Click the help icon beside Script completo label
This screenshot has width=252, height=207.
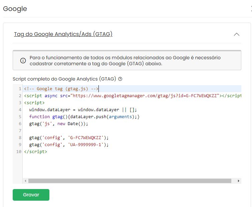point(120,79)
